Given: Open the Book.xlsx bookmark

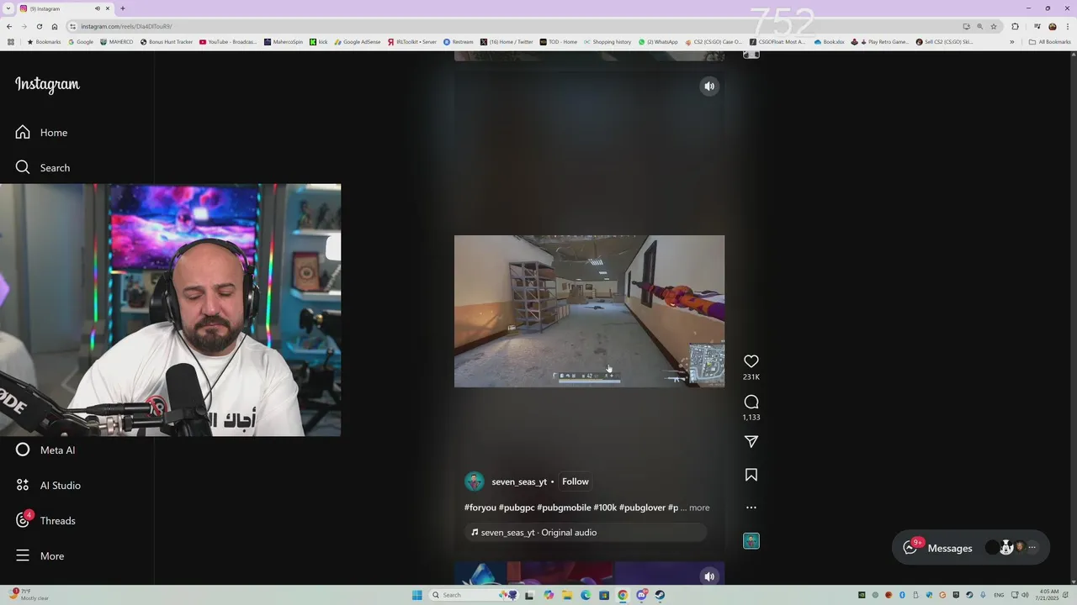Looking at the screenshot, I should click(829, 41).
